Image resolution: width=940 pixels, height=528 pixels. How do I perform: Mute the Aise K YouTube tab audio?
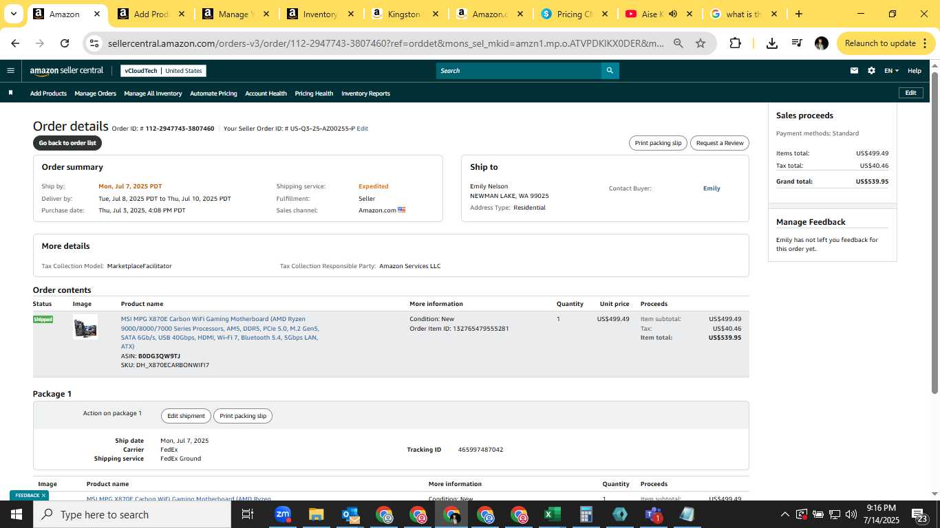tap(672, 14)
